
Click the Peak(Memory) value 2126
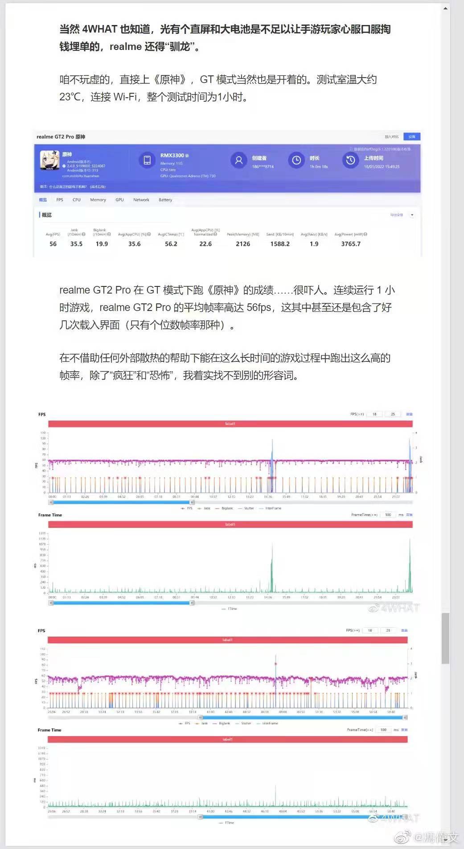[x=243, y=244]
